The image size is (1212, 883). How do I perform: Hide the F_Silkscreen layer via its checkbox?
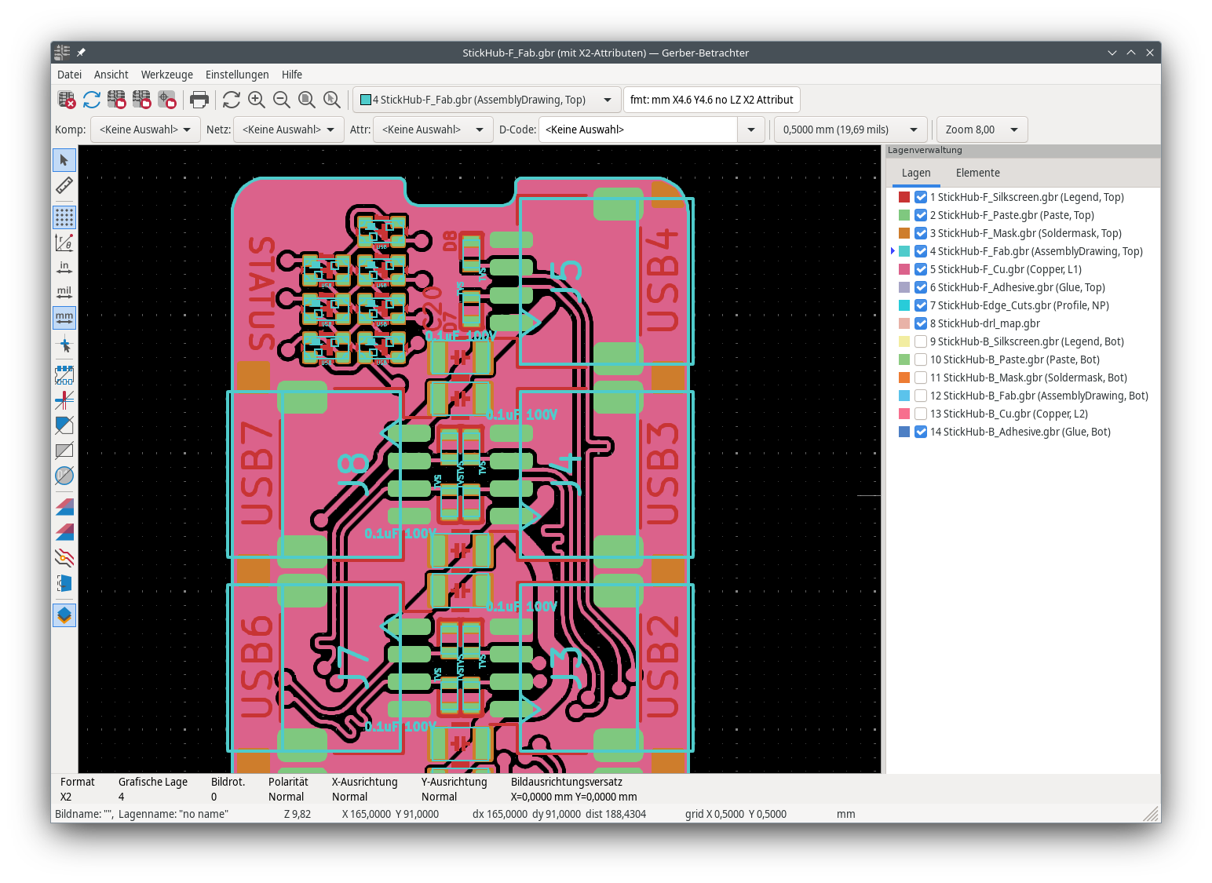921,197
